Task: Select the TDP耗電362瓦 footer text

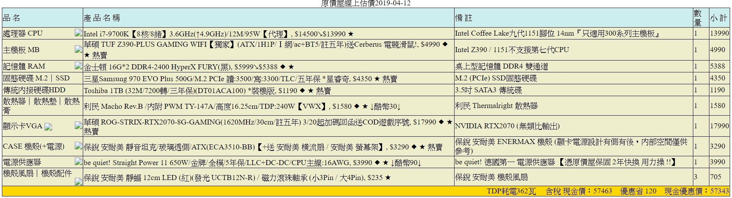Action: (x=511, y=191)
